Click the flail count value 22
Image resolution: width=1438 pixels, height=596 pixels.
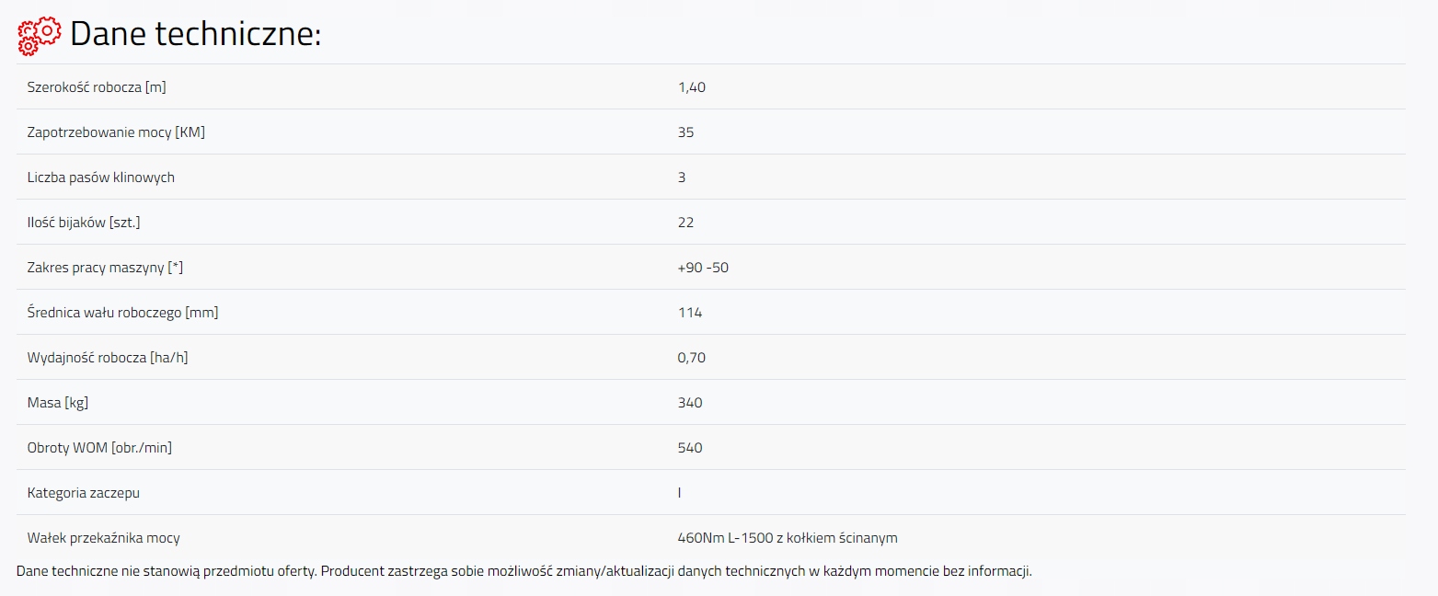[685, 223]
